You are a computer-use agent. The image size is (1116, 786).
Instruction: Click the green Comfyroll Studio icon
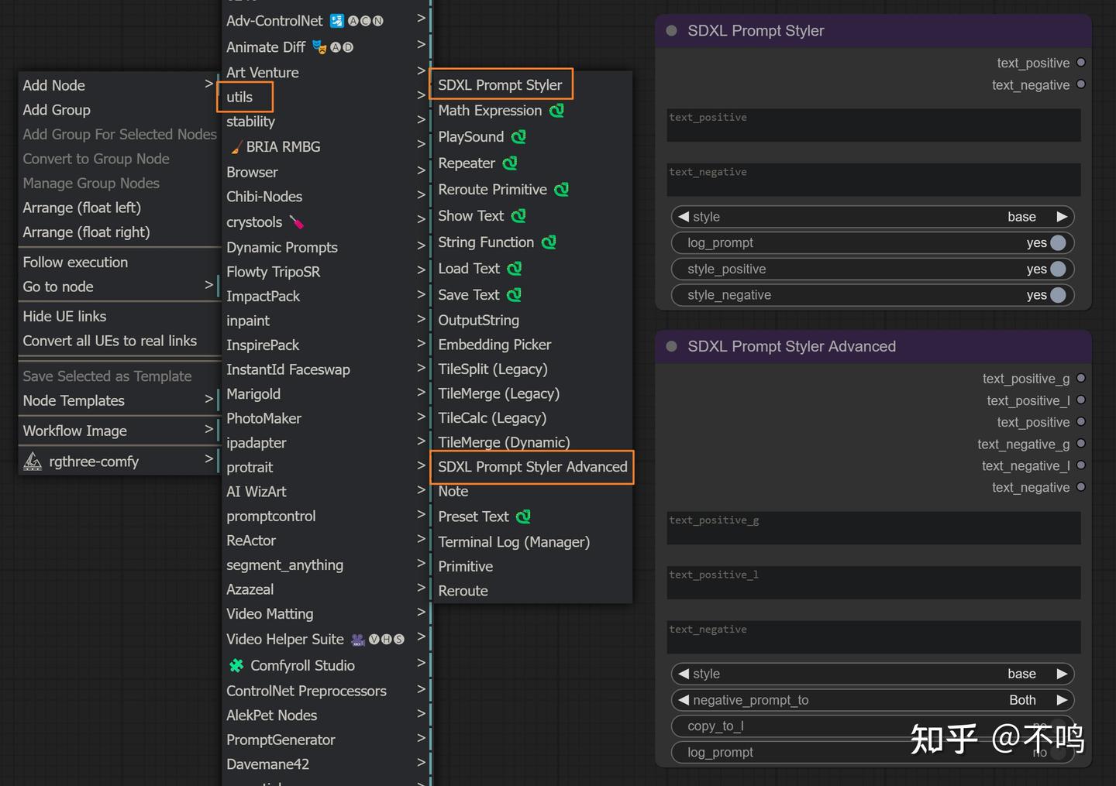coord(236,665)
